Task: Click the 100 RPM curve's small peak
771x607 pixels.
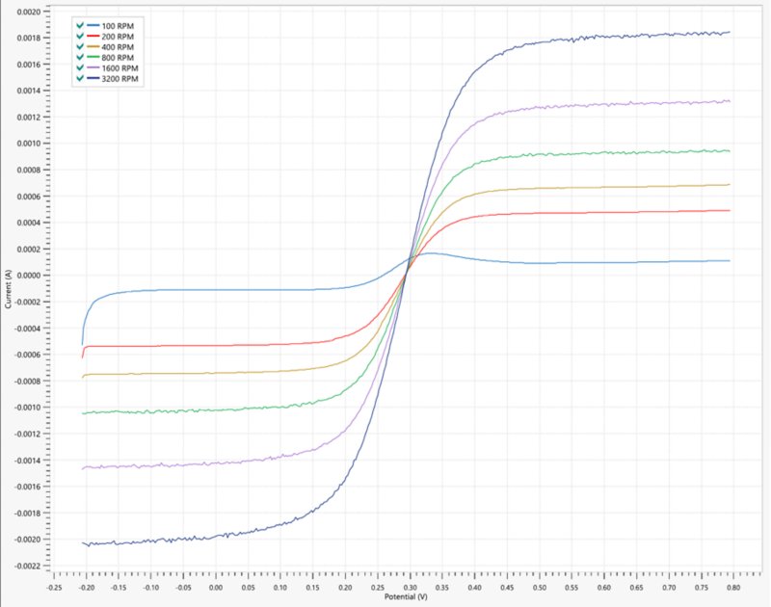Action: (430, 253)
